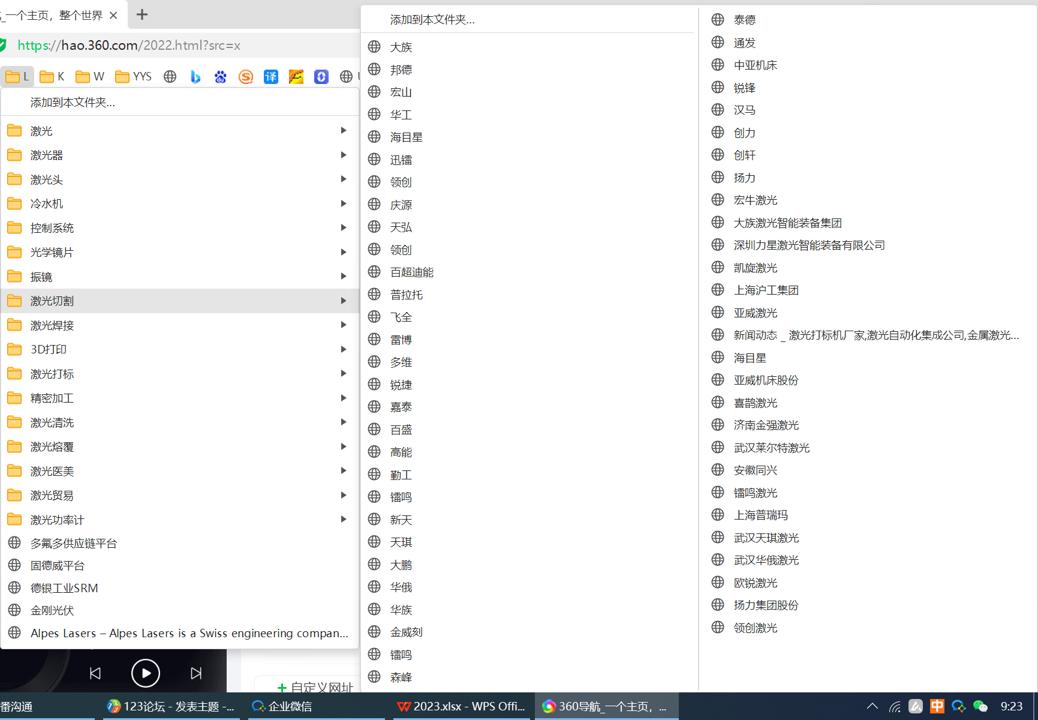Click the Wi-Fi network tray icon
The height and width of the screenshot is (720, 1038).
895,707
